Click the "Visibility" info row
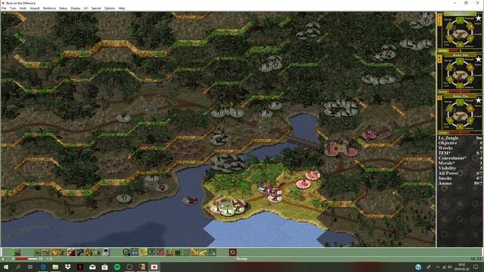This screenshot has width=484, height=272. (x=460, y=168)
